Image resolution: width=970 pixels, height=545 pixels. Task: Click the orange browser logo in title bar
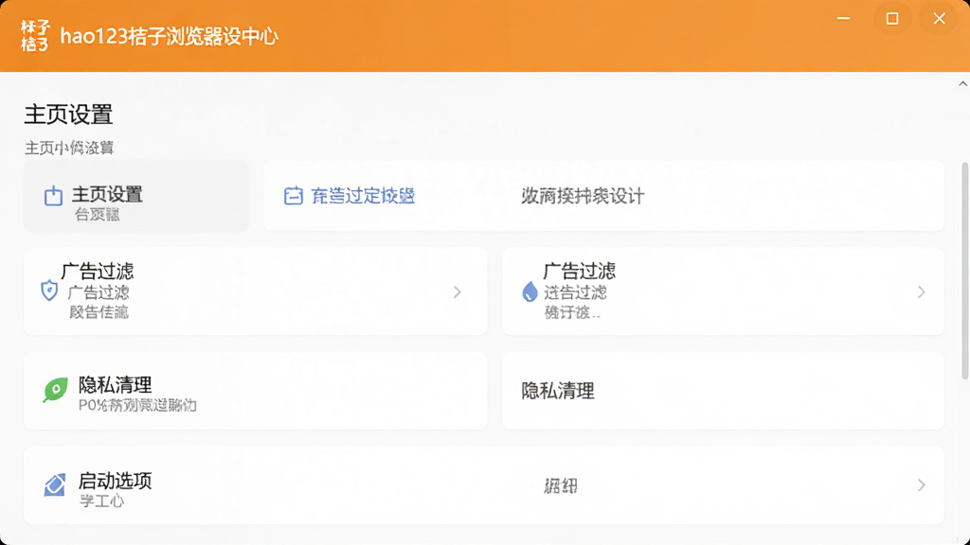35,36
